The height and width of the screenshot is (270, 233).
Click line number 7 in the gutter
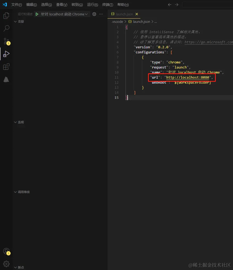[118, 57]
